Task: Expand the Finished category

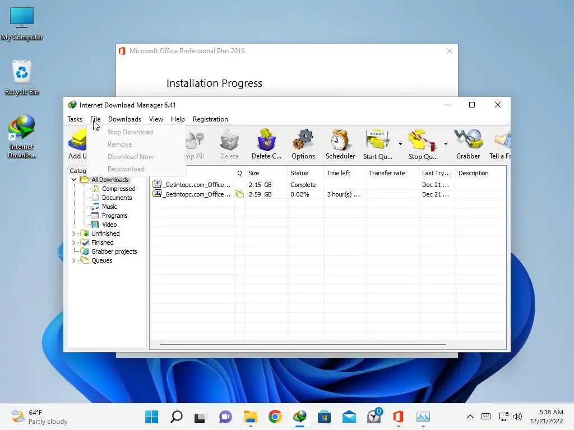Action: [x=73, y=242]
